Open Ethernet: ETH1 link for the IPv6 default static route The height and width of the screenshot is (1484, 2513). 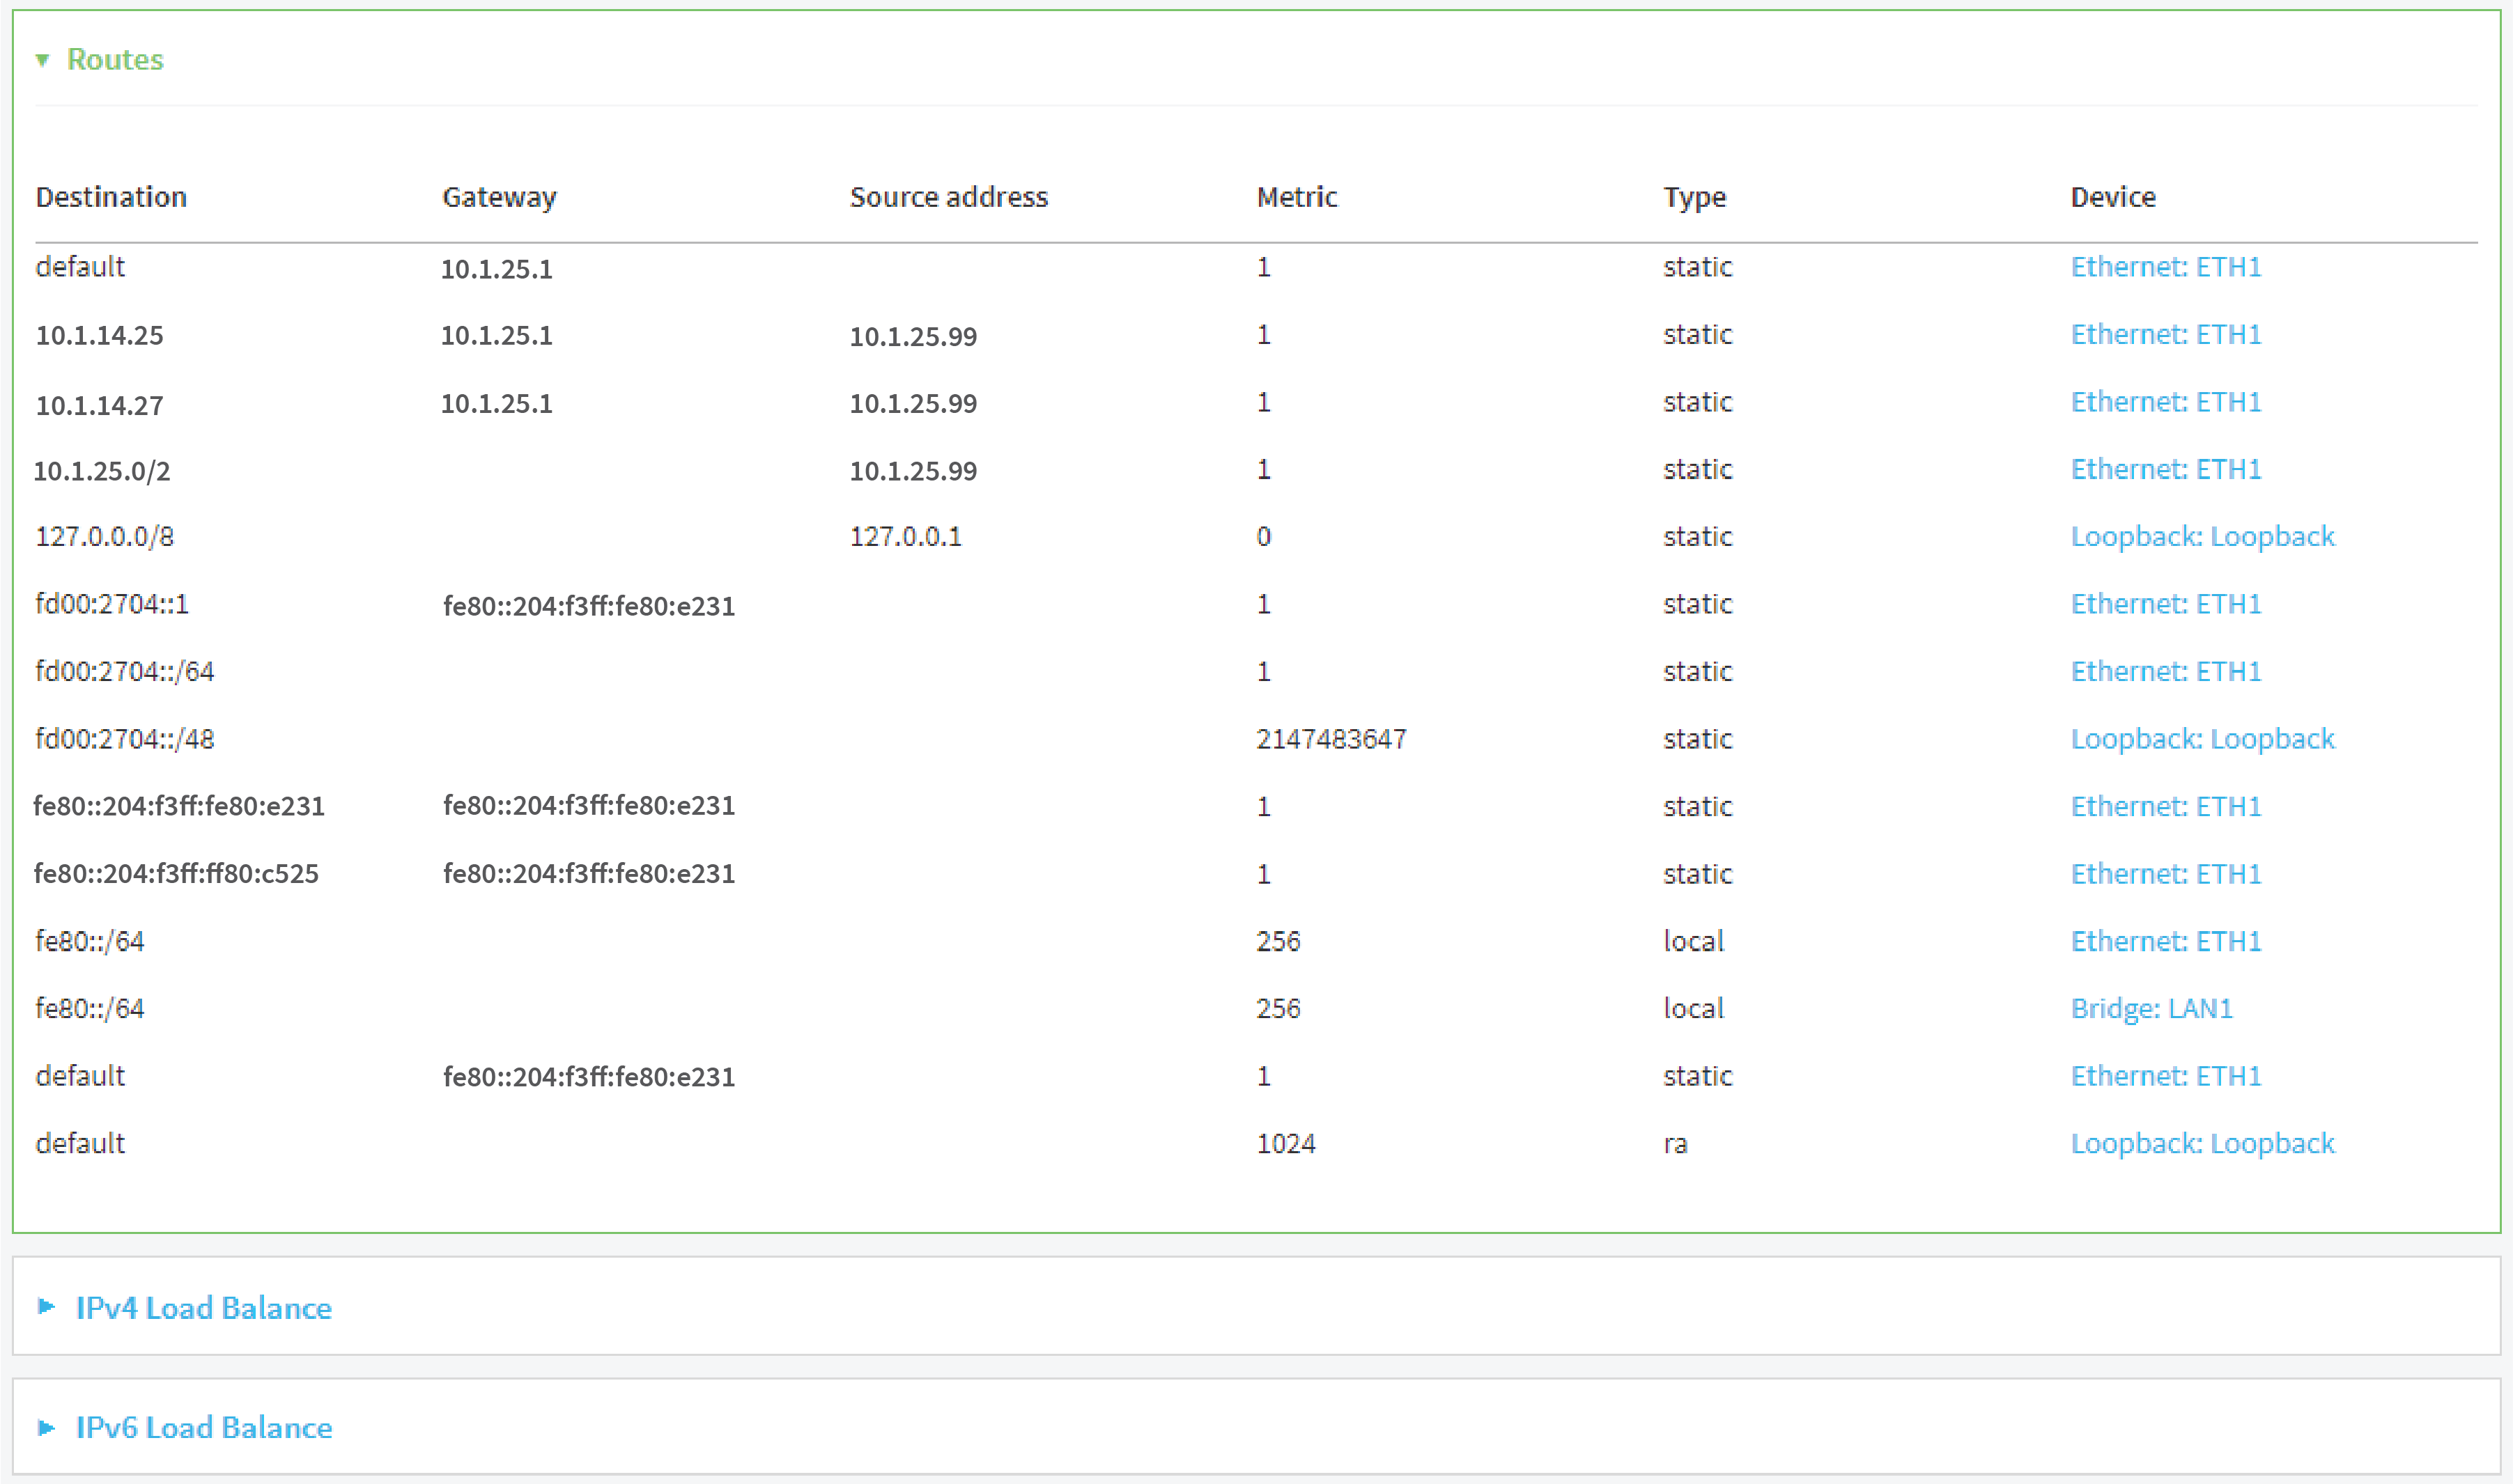click(x=2166, y=1075)
